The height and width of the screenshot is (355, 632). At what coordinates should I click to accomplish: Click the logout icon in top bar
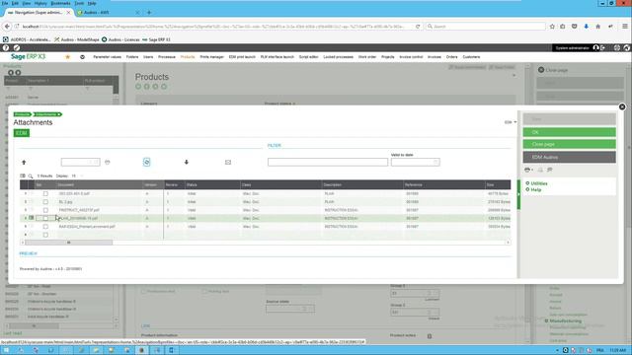tap(603, 47)
